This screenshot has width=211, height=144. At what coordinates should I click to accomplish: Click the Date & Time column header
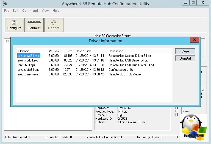pyautogui.click(x=90, y=51)
